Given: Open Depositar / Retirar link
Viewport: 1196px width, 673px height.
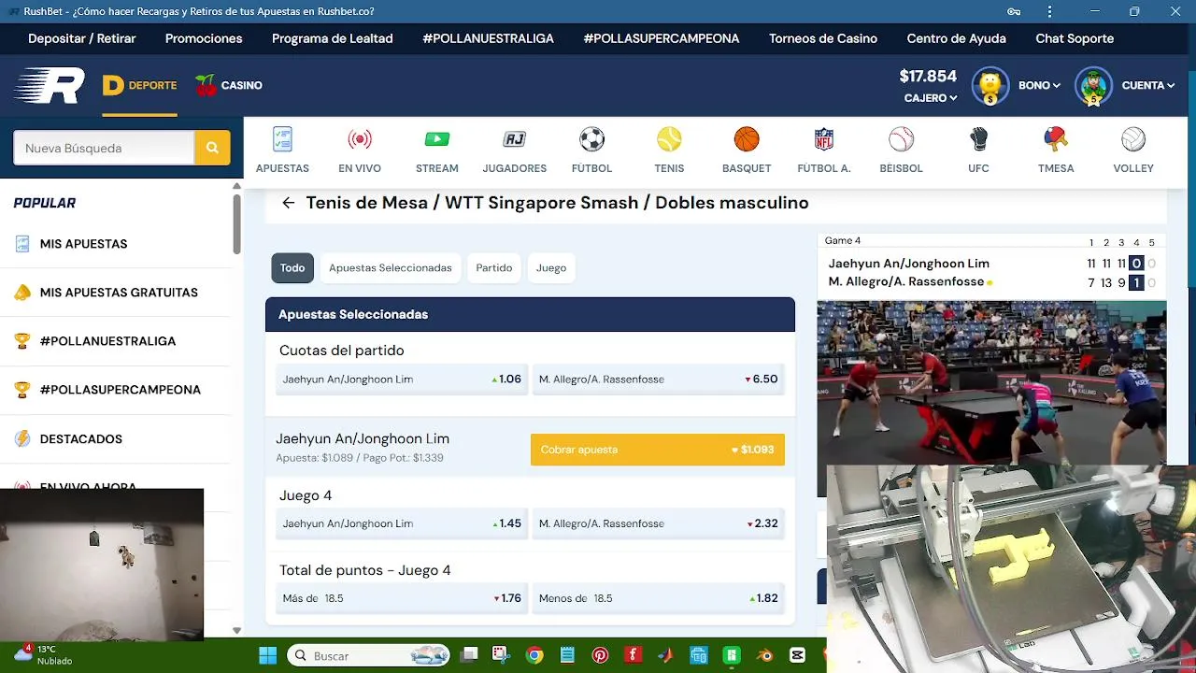Looking at the screenshot, I should tap(82, 38).
